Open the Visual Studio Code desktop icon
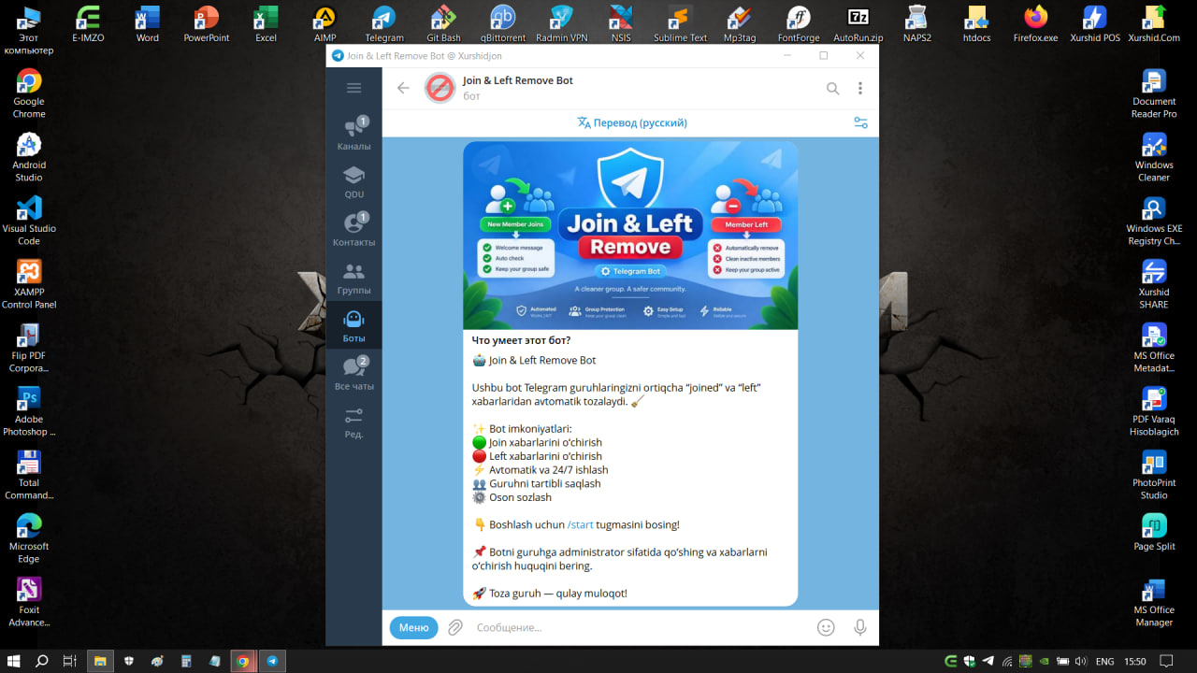 click(29, 222)
